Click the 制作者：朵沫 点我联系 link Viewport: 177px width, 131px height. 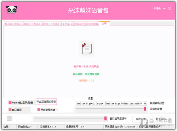(86, 67)
